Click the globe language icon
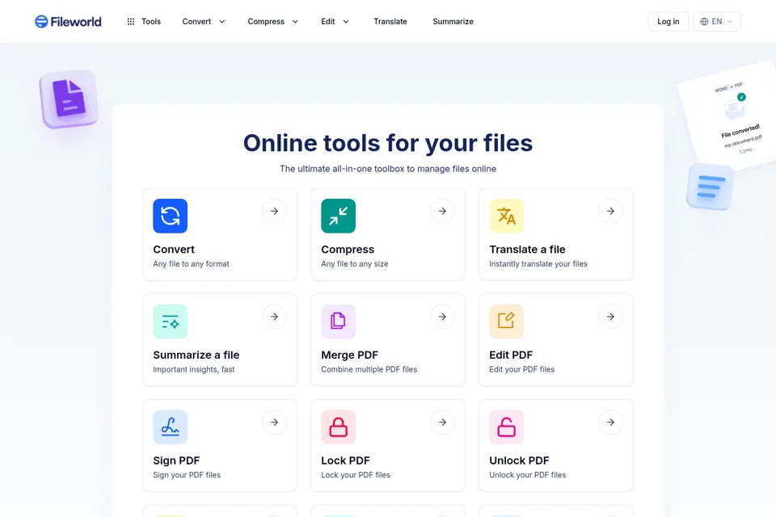The image size is (776, 517). 704,21
